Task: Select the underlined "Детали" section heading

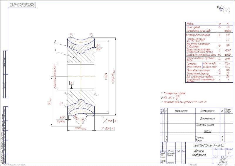Action: [x=208, y=131]
